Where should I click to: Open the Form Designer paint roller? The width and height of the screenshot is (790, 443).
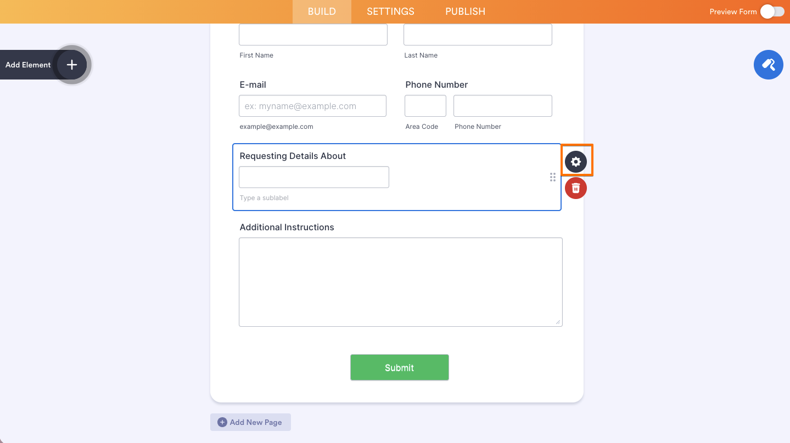click(x=768, y=64)
